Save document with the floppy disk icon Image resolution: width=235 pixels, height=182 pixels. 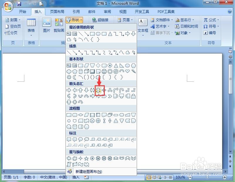tap(19, 4)
